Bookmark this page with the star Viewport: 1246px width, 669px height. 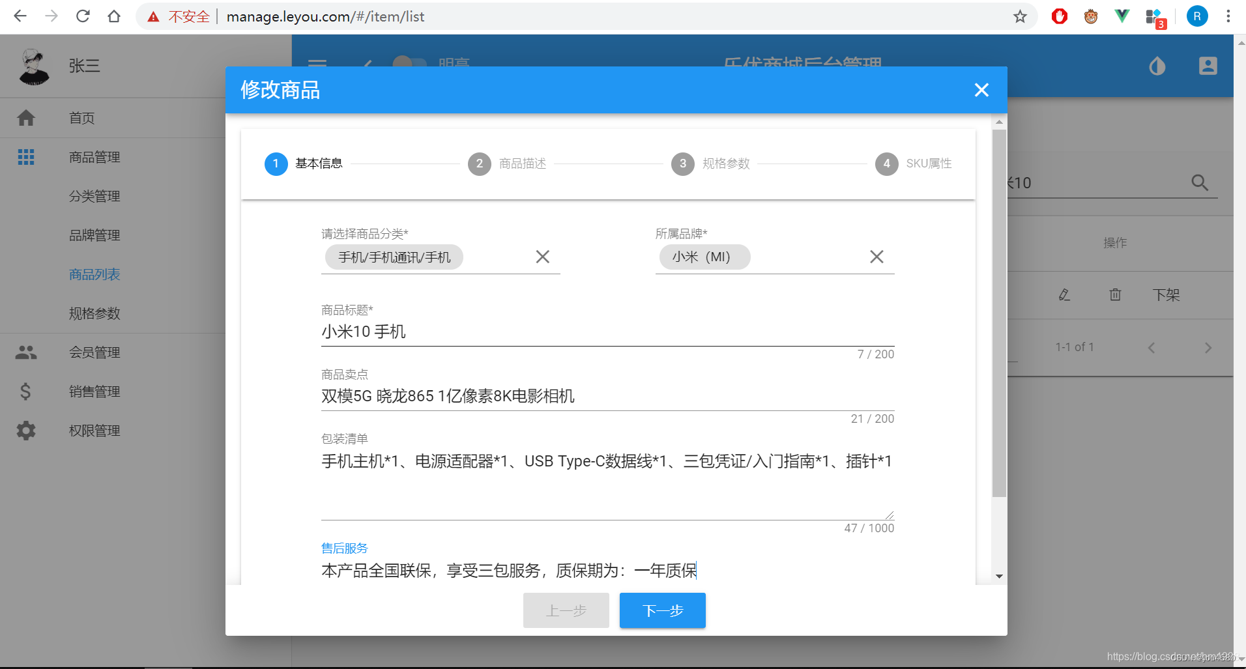point(1020,16)
